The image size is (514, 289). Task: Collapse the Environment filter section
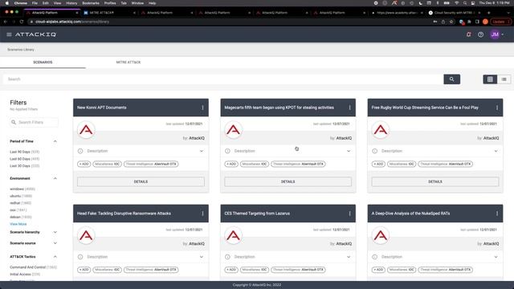[55, 178]
